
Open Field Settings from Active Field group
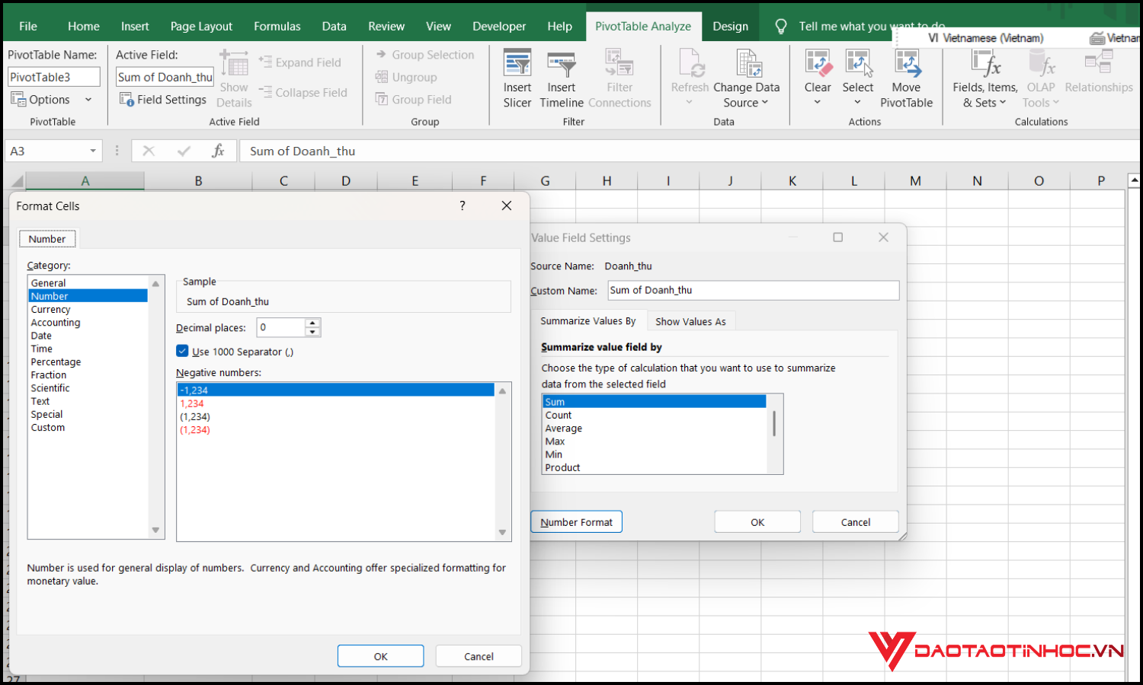(x=162, y=99)
